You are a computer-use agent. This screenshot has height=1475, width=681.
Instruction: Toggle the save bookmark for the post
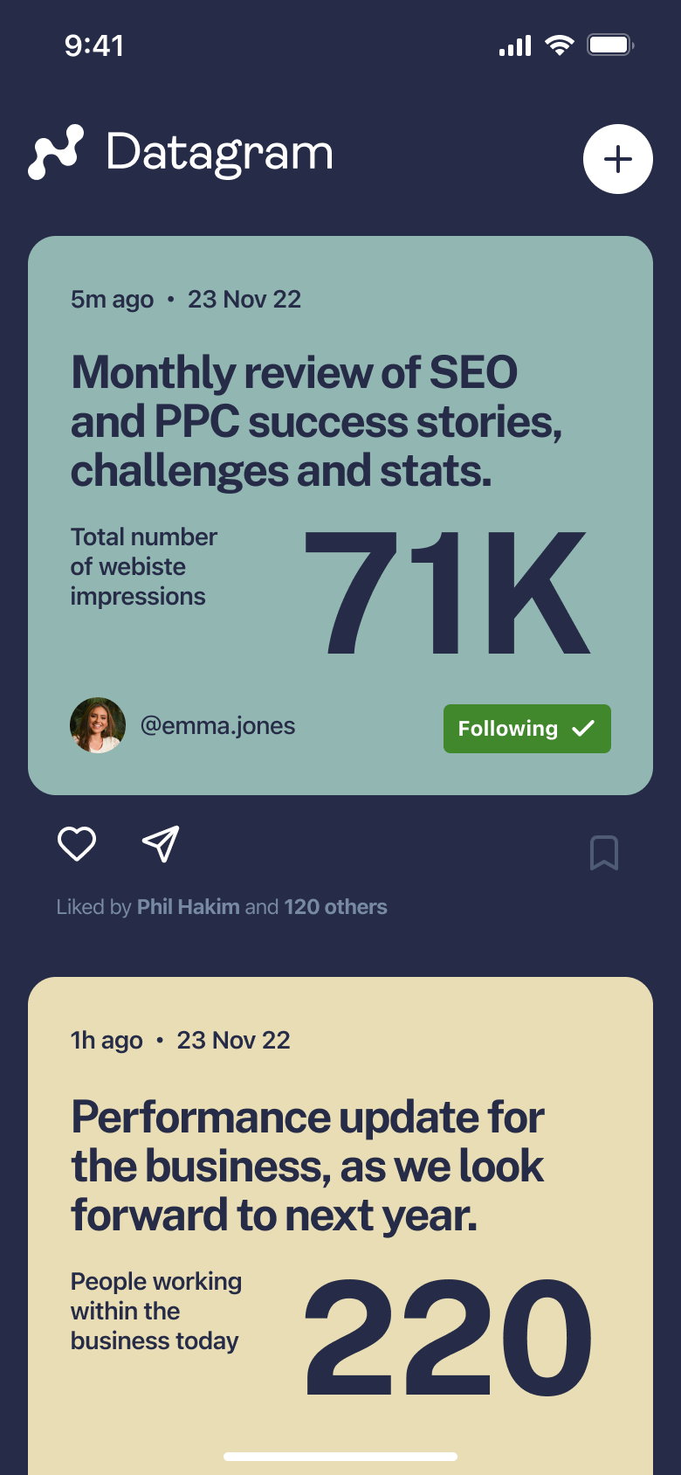[604, 853]
